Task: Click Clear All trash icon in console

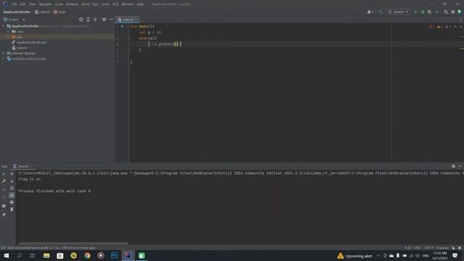Action: point(12,210)
